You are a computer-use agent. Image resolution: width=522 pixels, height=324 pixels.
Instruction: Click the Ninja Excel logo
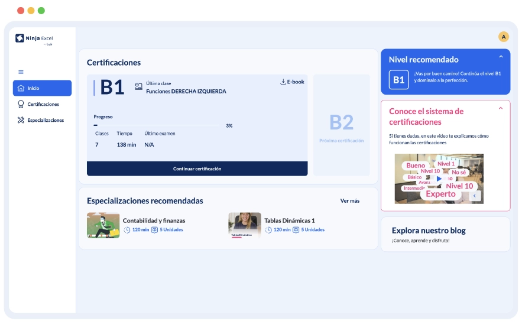[34, 39]
